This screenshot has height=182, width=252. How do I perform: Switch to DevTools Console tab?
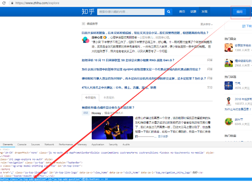(x=22, y=145)
